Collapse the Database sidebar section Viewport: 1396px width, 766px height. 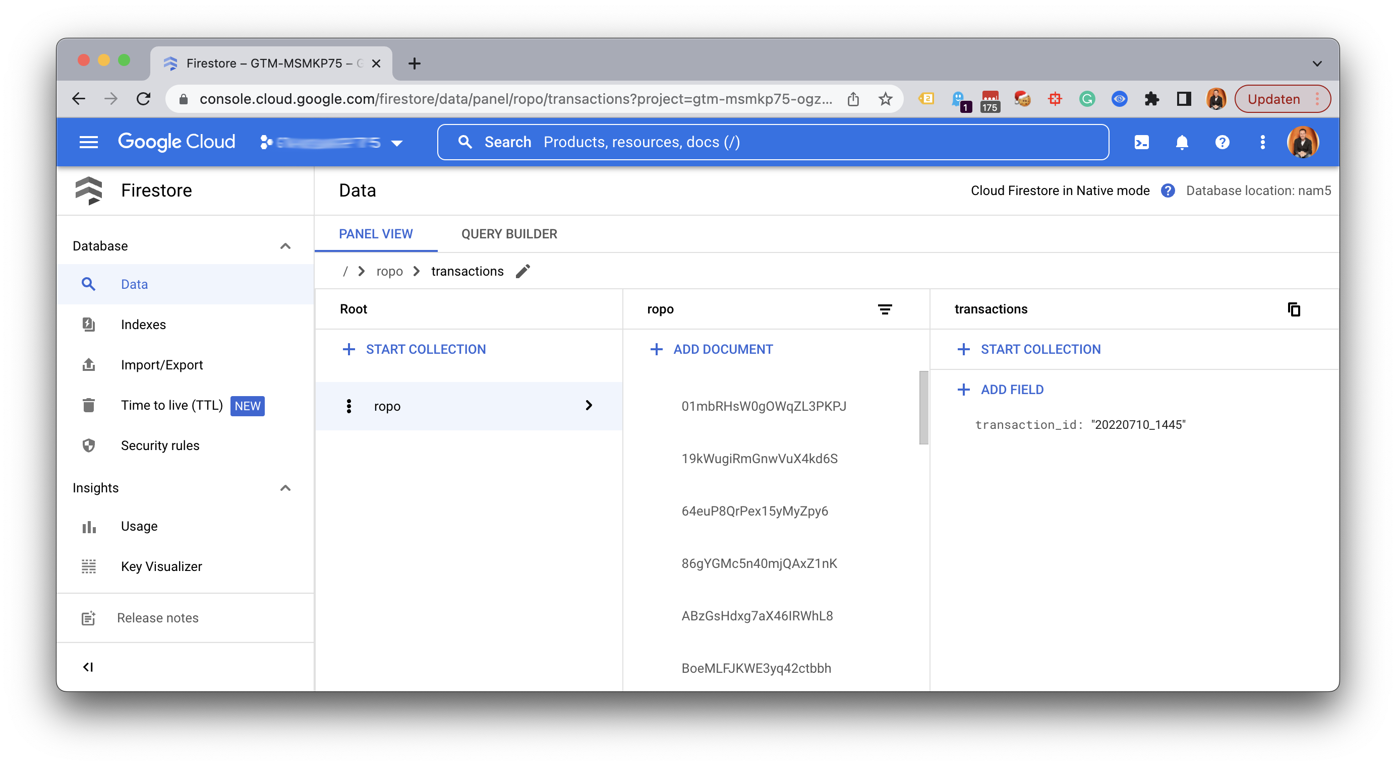(x=285, y=246)
